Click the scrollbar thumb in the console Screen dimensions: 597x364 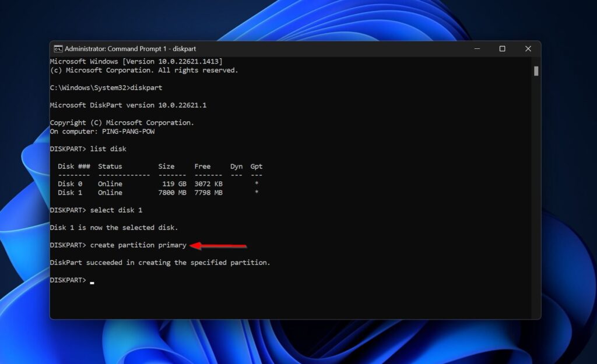pos(536,71)
